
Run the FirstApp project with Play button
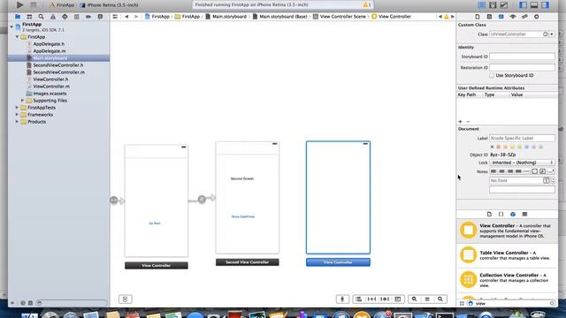19,5
